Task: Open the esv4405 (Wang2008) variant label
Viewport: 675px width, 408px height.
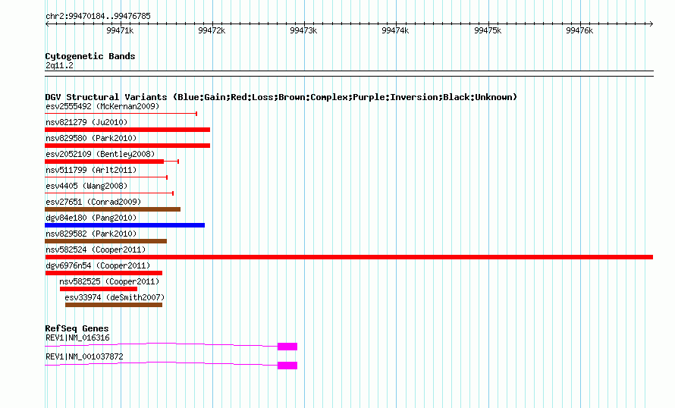Action: (x=86, y=186)
